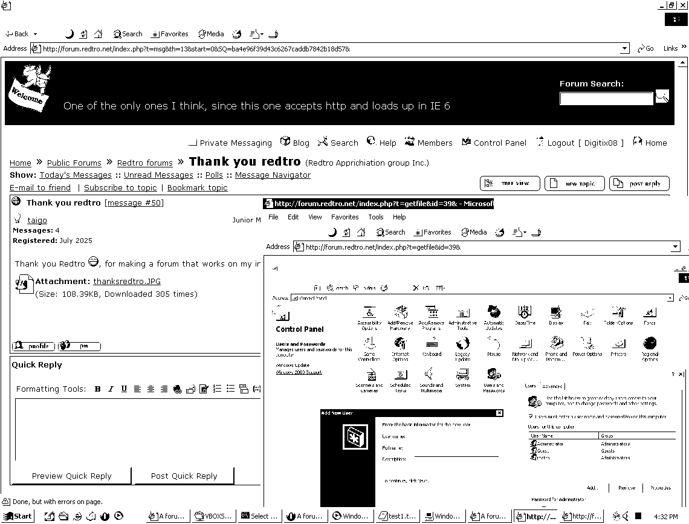Click the numbered list formatting icon
689x524 pixels.
217,389
